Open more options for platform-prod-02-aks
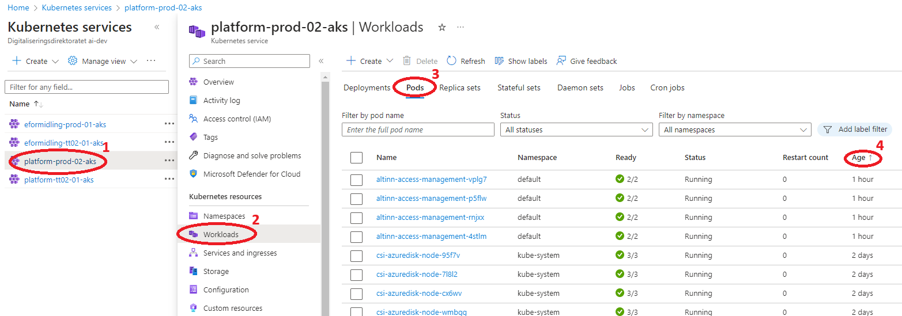This screenshot has width=902, height=316. 169,161
